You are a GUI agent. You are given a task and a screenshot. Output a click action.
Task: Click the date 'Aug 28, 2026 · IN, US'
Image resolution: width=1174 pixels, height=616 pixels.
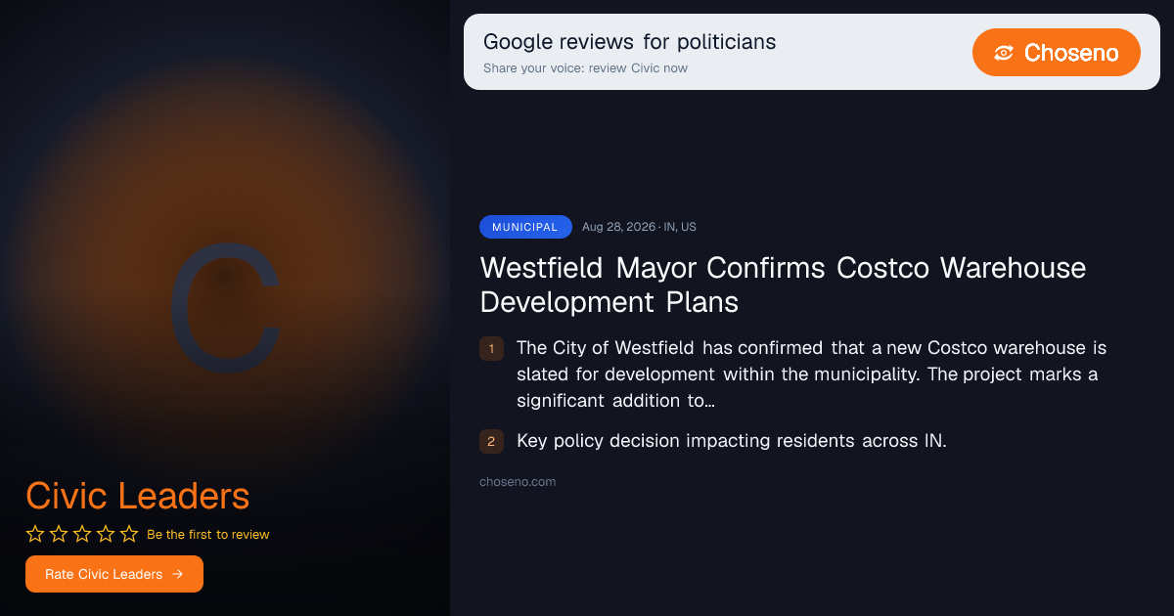(x=639, y=227)
